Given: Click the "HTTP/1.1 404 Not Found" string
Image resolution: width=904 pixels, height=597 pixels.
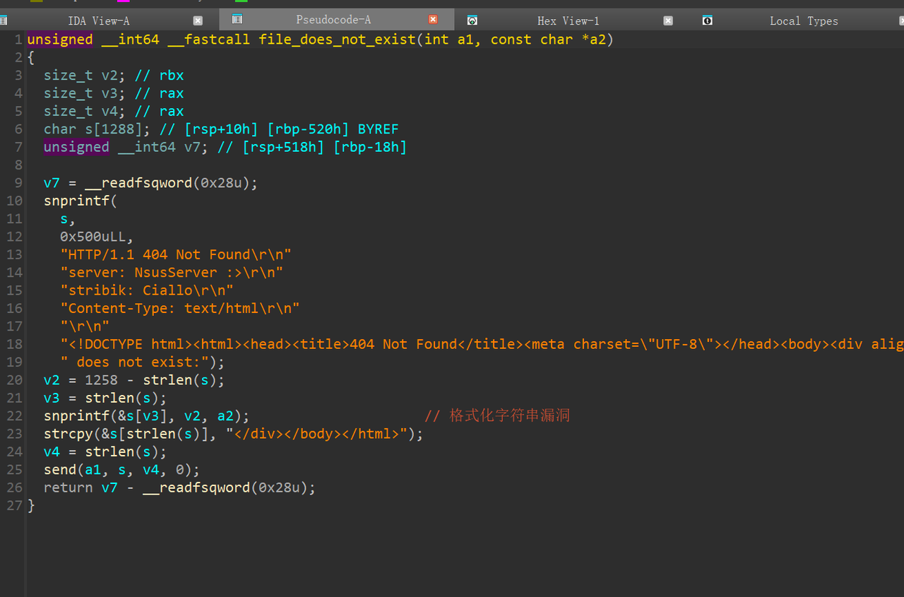Looking at the screenshot, I should click(176, 254).
